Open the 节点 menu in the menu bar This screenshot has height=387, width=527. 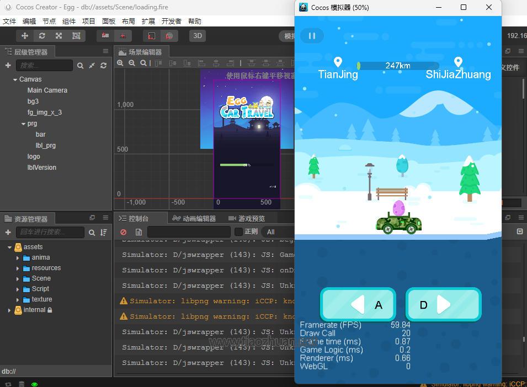click(x=49, y=21)
